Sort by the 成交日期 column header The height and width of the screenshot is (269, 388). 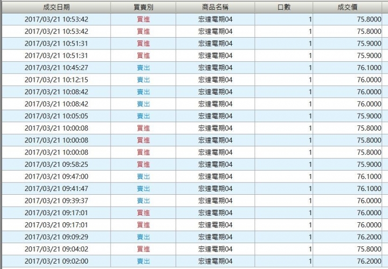pos(57,7)
